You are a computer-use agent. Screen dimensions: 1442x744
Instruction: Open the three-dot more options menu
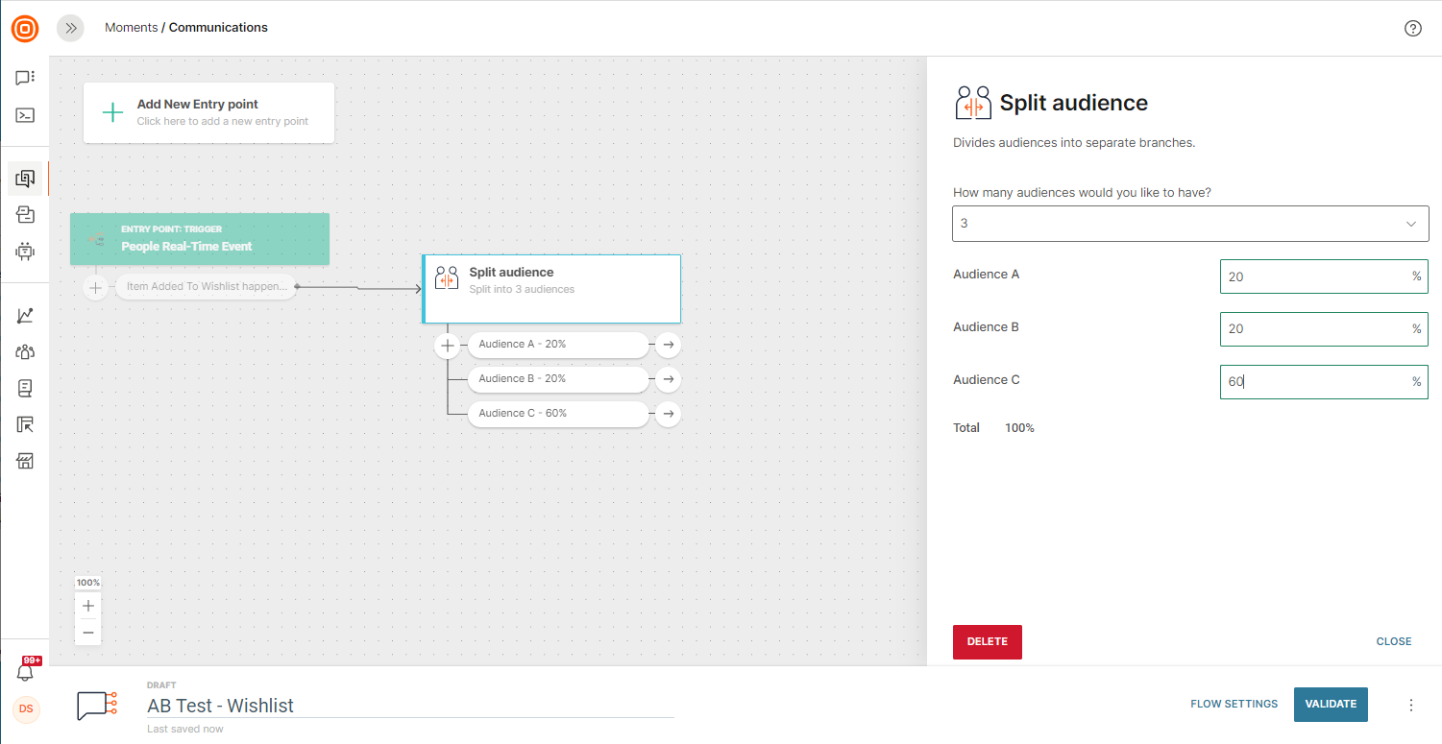tap(1410, 705)
